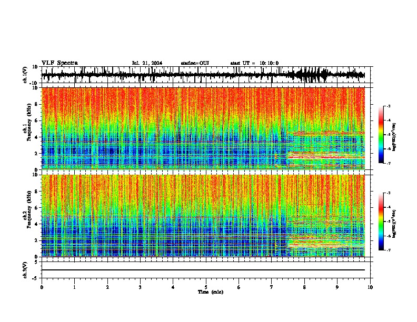Click the date "Jul. 21, 2024"
The width and height of the screenshot is (417, 322).
click(x=147, y=63)
